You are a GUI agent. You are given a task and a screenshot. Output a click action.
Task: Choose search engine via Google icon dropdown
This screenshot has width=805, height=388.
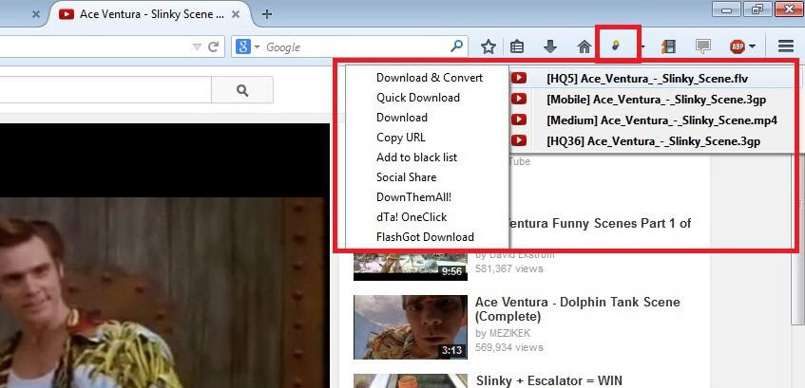[247, 47]
